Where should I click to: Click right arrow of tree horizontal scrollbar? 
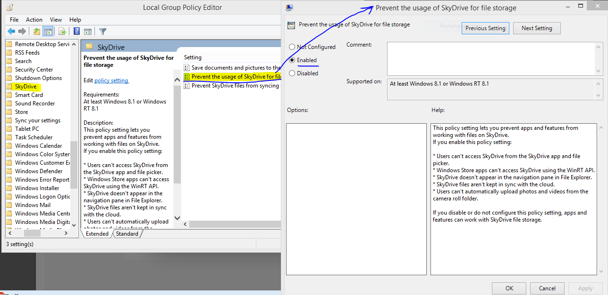[x=67, y=233]
